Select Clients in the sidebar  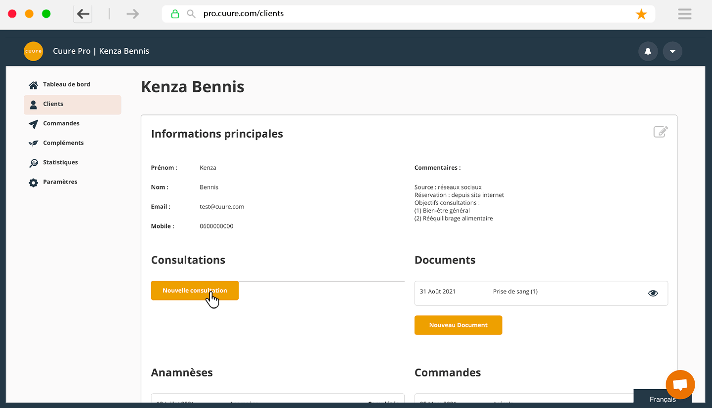pyautogui.click(x=72, y=105)
